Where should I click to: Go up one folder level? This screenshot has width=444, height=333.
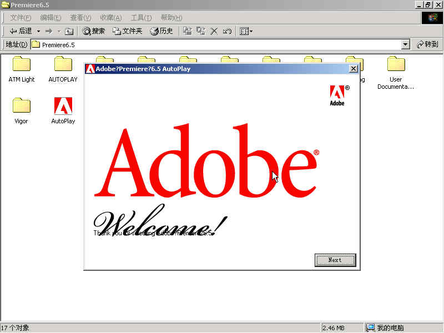(x=69, y=31)
